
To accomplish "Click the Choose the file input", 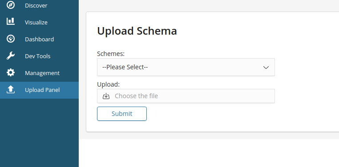I will point(186,96).
